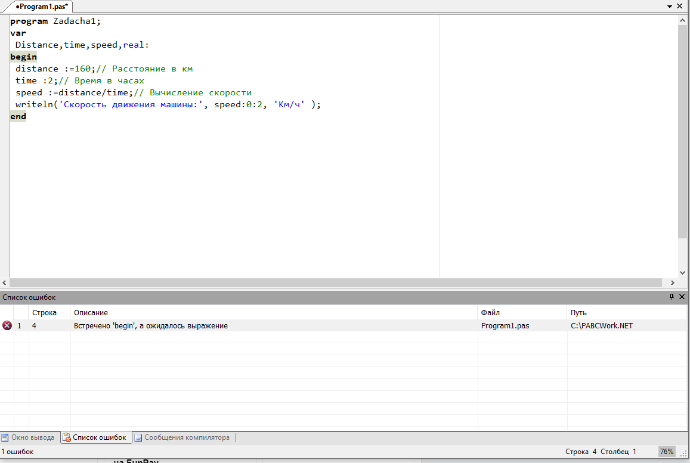Switch to the Список ошибок tab

pos(95,437)
